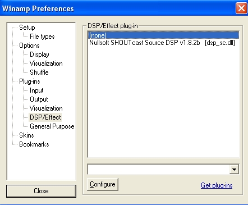Select Visualization under Plug-ins

click(x=46, y=108)
